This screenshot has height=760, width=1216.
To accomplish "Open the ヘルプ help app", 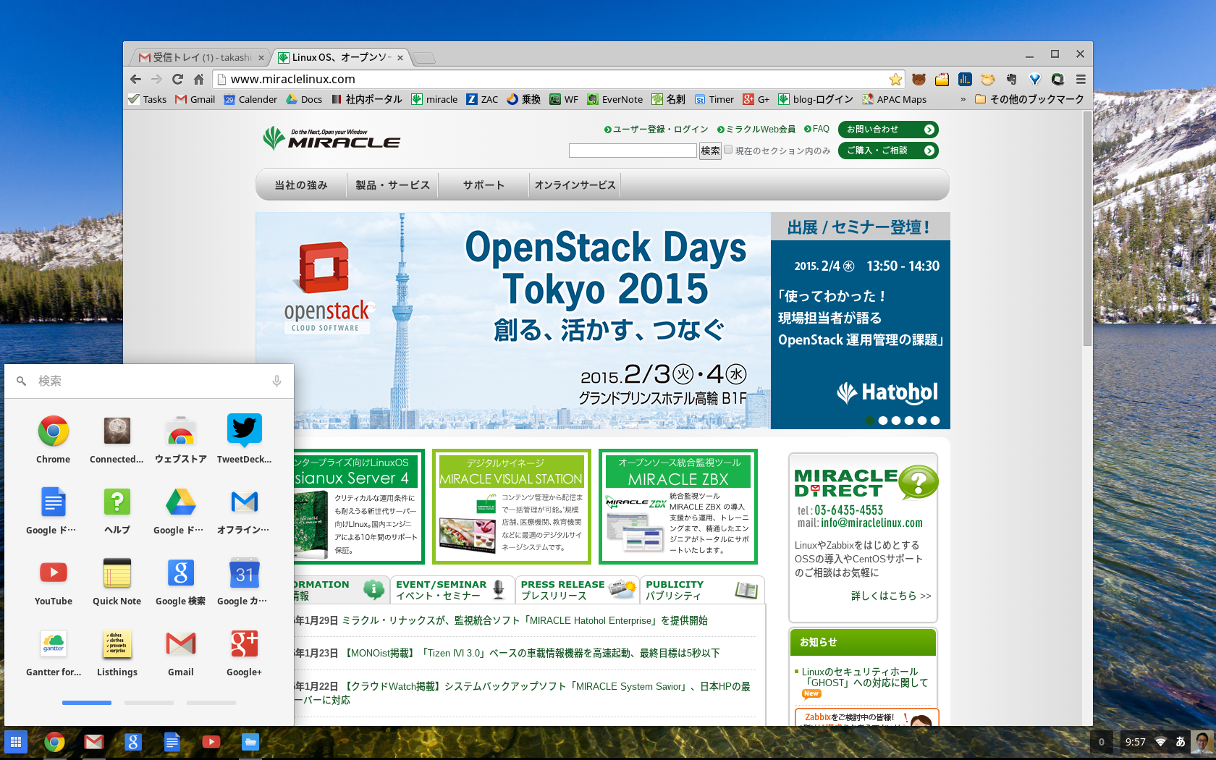I will tap(117, 510).
